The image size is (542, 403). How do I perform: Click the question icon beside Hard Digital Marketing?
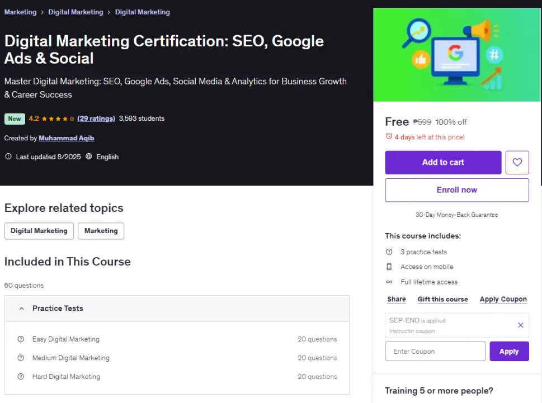pos(21,376)
